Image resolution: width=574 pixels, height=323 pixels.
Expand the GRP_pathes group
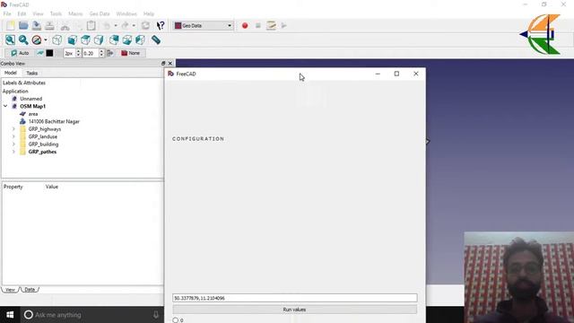(x=13, y=152)
